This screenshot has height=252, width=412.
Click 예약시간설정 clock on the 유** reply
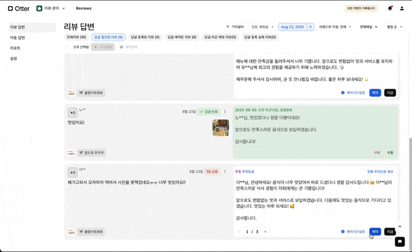point(353,93)
